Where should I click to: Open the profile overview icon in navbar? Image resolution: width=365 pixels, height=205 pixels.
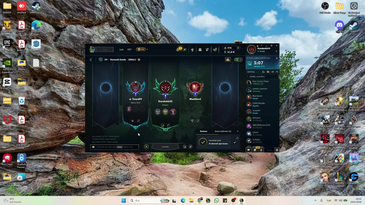click(185, 50)
